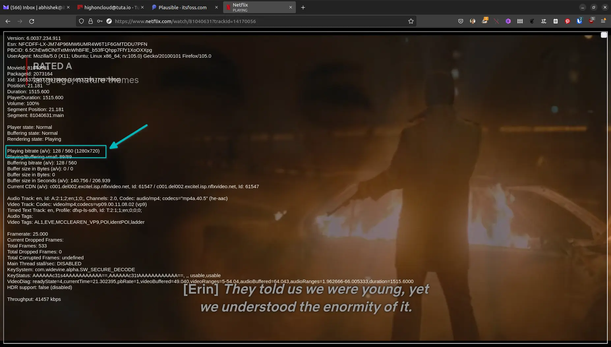
Task: Click the Video Tags line
Action: [76, 222]
